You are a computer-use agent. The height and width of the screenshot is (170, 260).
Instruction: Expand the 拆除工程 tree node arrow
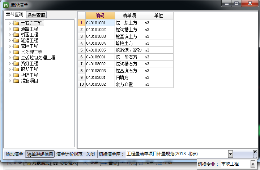coord(10,75)
